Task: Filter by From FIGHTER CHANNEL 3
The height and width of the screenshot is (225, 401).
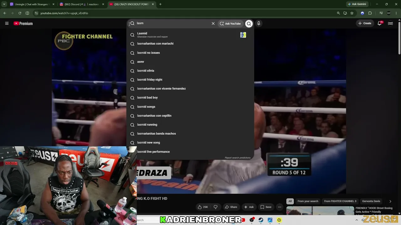Action: 340,201
